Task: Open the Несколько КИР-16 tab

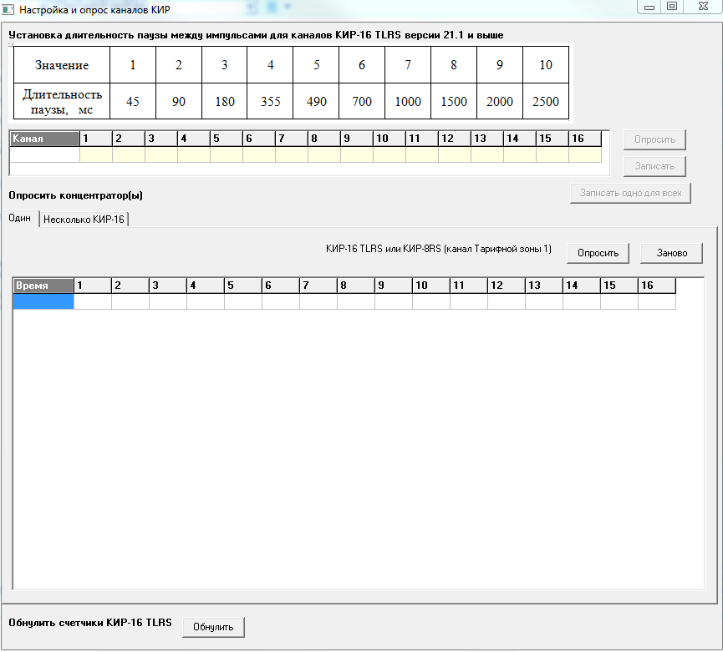Action: [84, 219]
